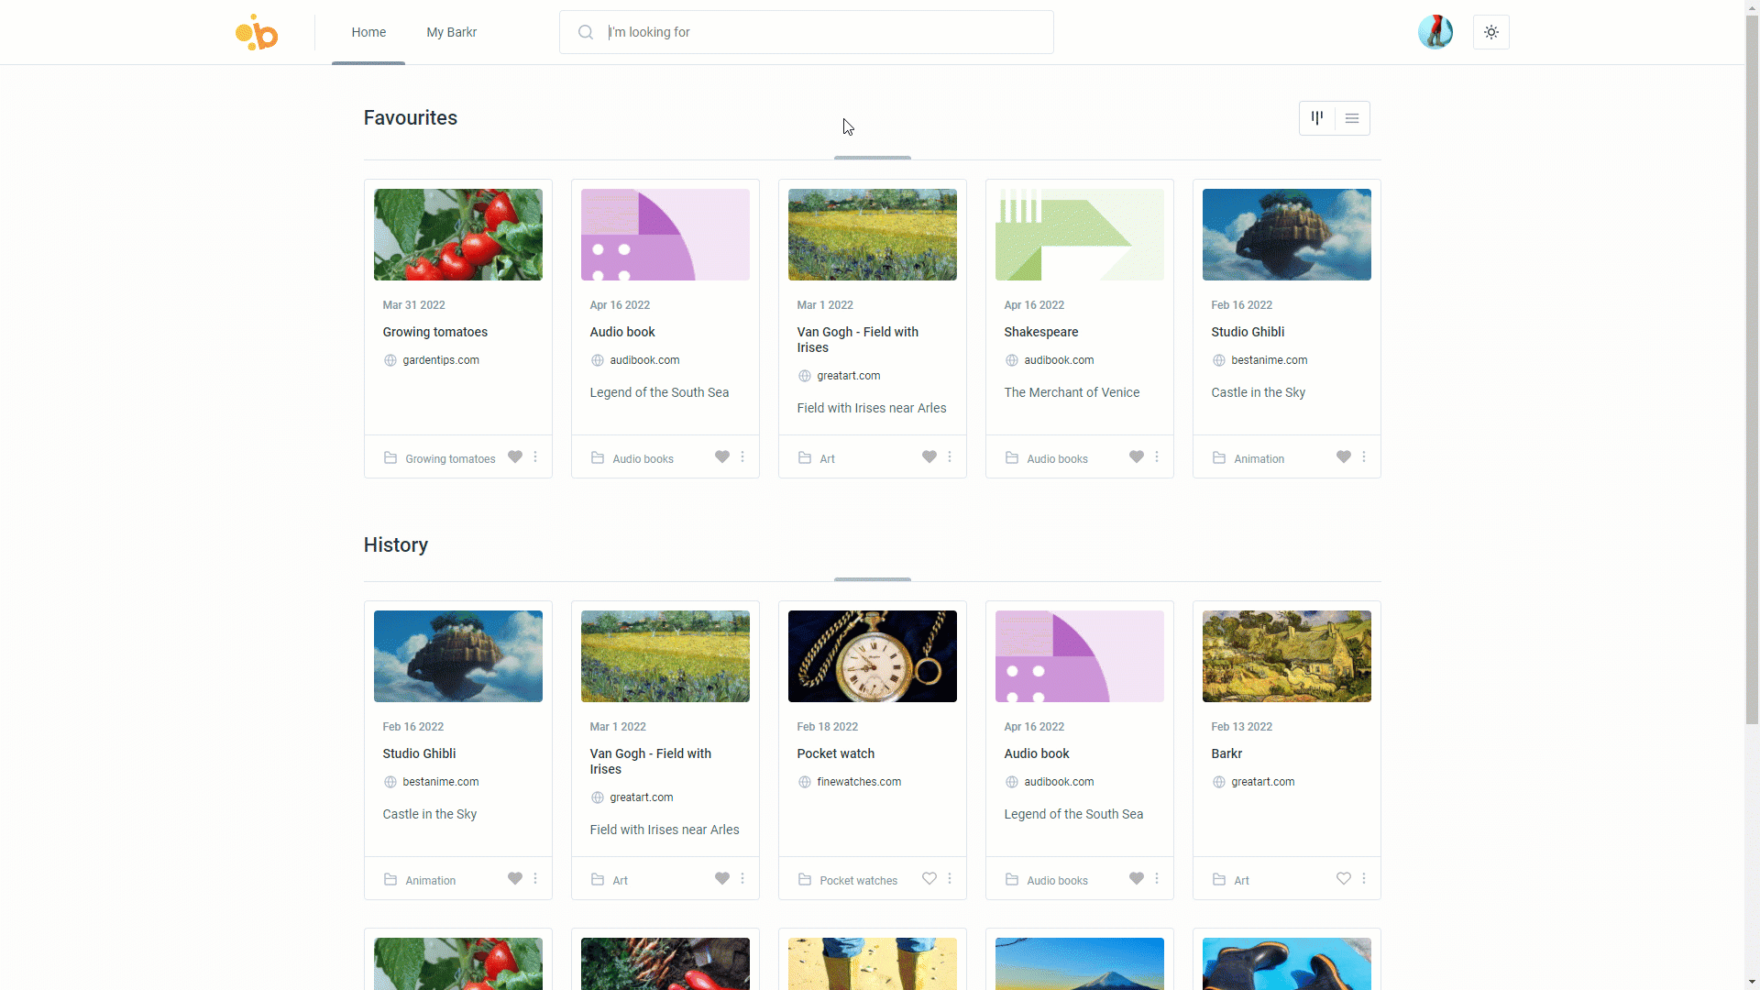Open audibook.com link on Shakespeare card
The width and height of the screenshot is (1760, 990).
pos(1059,360)
